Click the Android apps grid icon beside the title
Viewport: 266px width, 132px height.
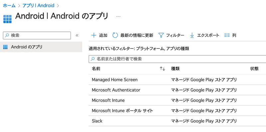coord(7,19)
